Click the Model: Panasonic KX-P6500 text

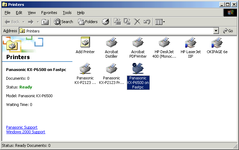point(29,96)
